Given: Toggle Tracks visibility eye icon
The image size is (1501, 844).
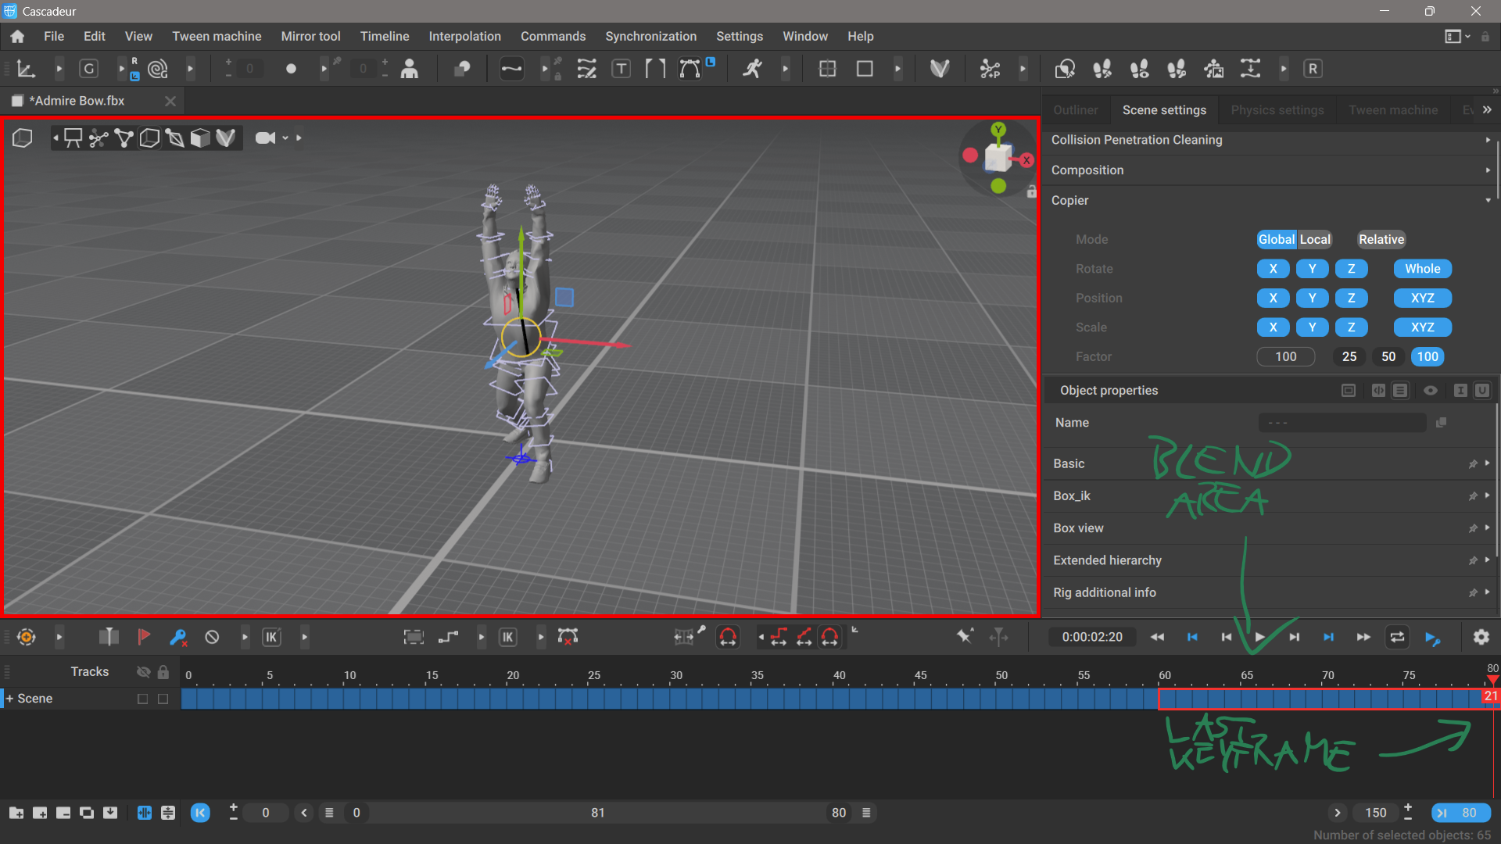Looking at the screenshot, I should pyautogui.click(x=143, y=672).
